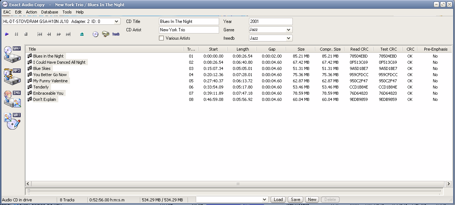Click the length value 0:06:13.72
The height and width of the screenshot is (205, 455).
pos(242,81)
